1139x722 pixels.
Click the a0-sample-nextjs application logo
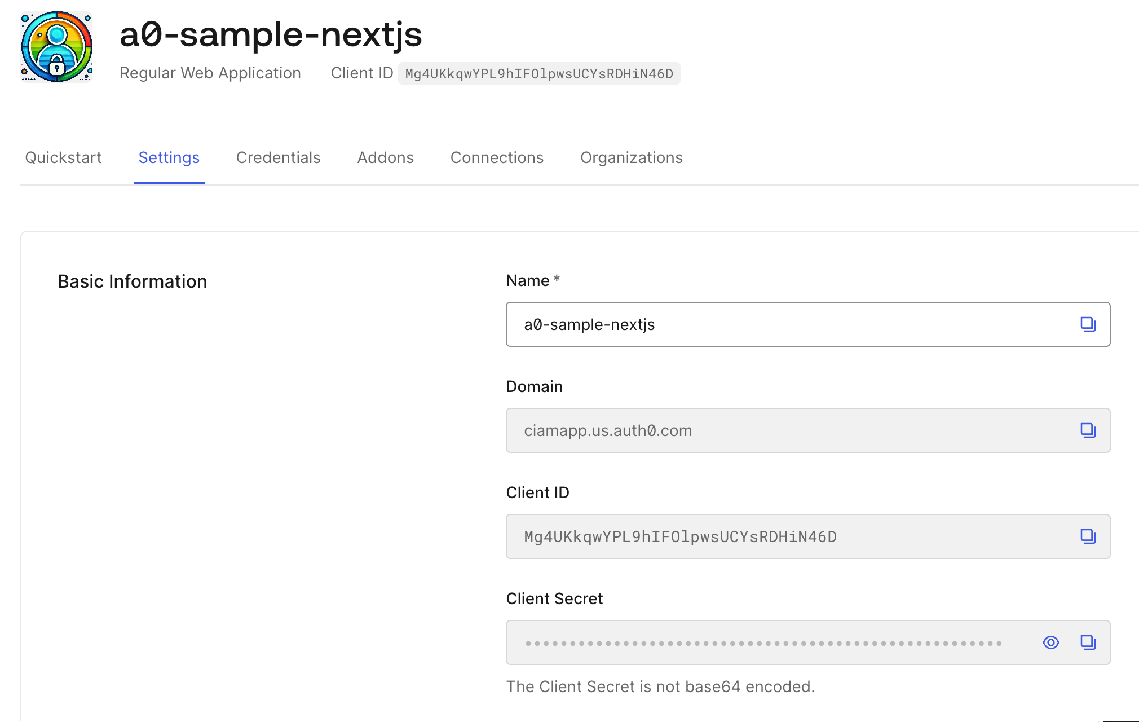56,47
